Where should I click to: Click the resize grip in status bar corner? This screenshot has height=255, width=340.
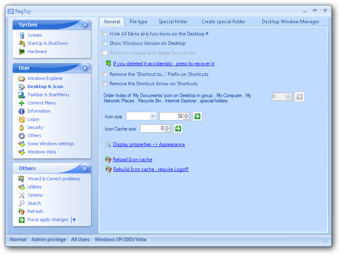325,240
